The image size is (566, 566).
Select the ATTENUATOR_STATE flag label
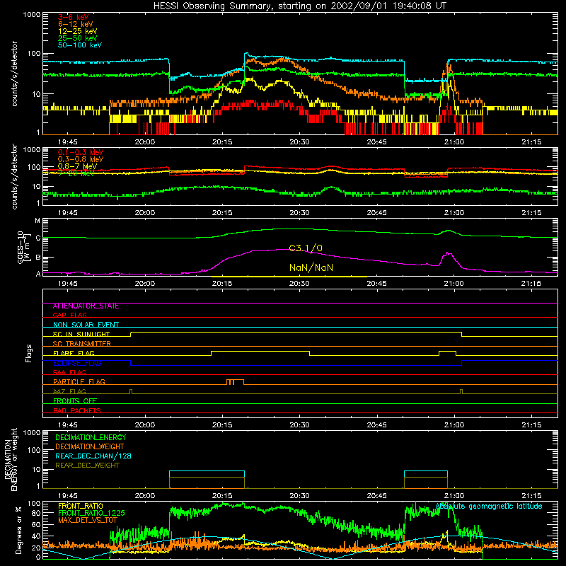coord(86,306)
